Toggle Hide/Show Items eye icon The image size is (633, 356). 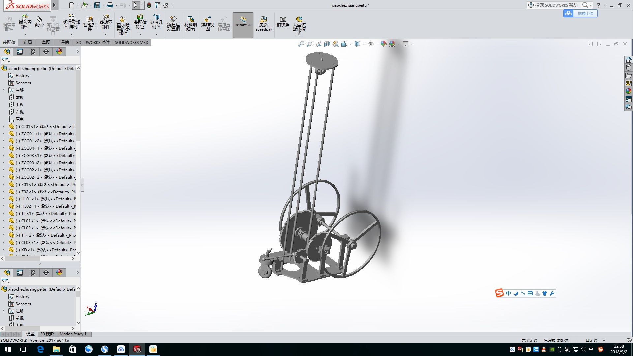point(371,44)
